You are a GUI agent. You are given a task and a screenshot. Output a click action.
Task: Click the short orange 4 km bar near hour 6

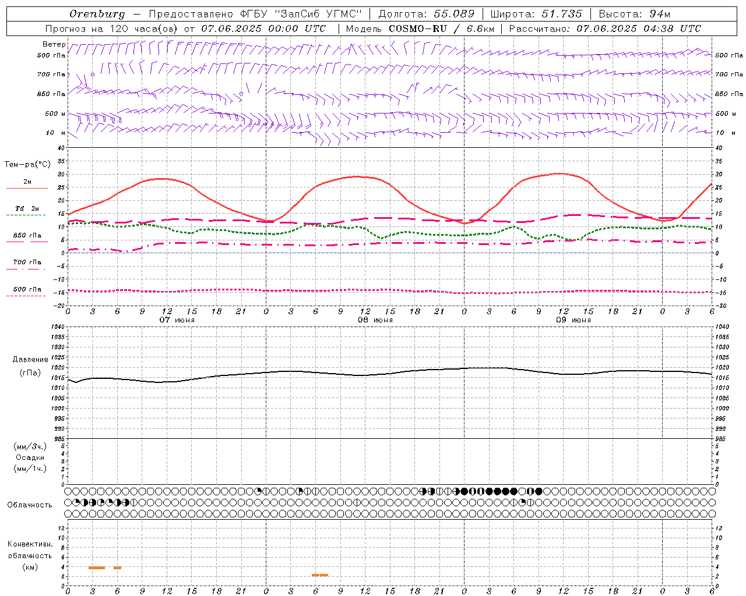[117, 567]
